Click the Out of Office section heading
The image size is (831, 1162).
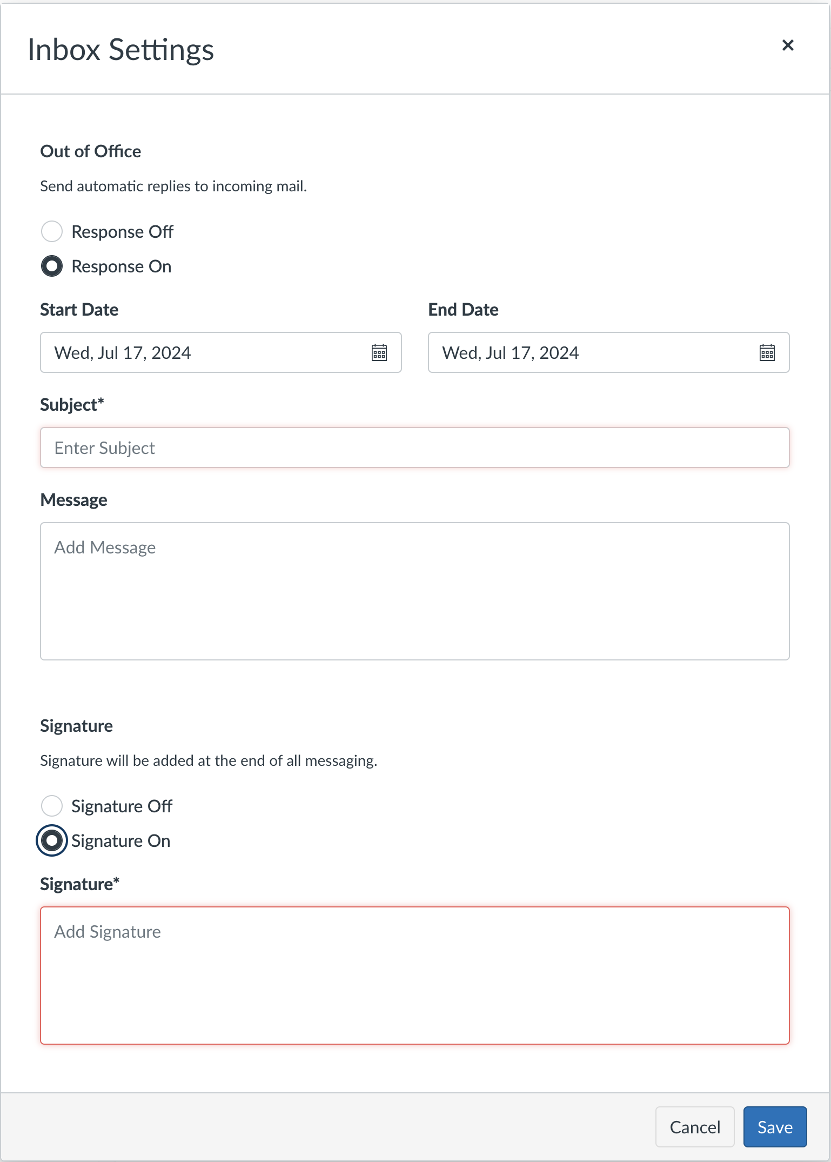(90, 151)
